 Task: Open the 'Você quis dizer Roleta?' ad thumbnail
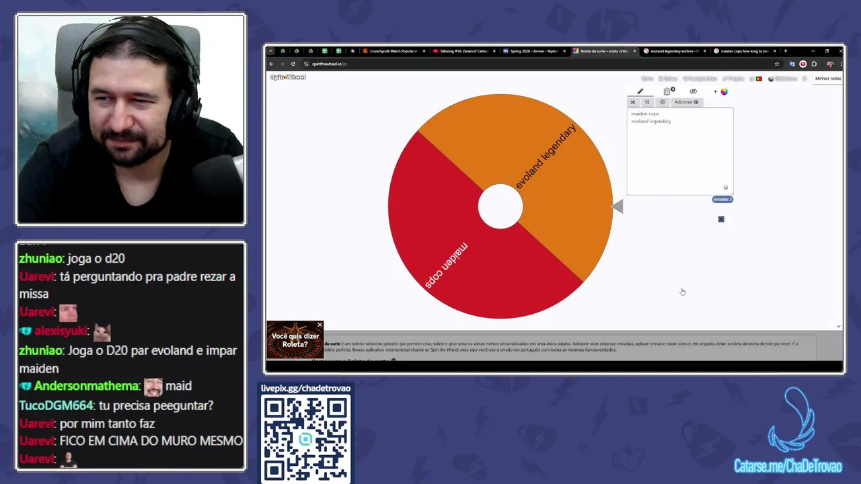click(295, 341)
